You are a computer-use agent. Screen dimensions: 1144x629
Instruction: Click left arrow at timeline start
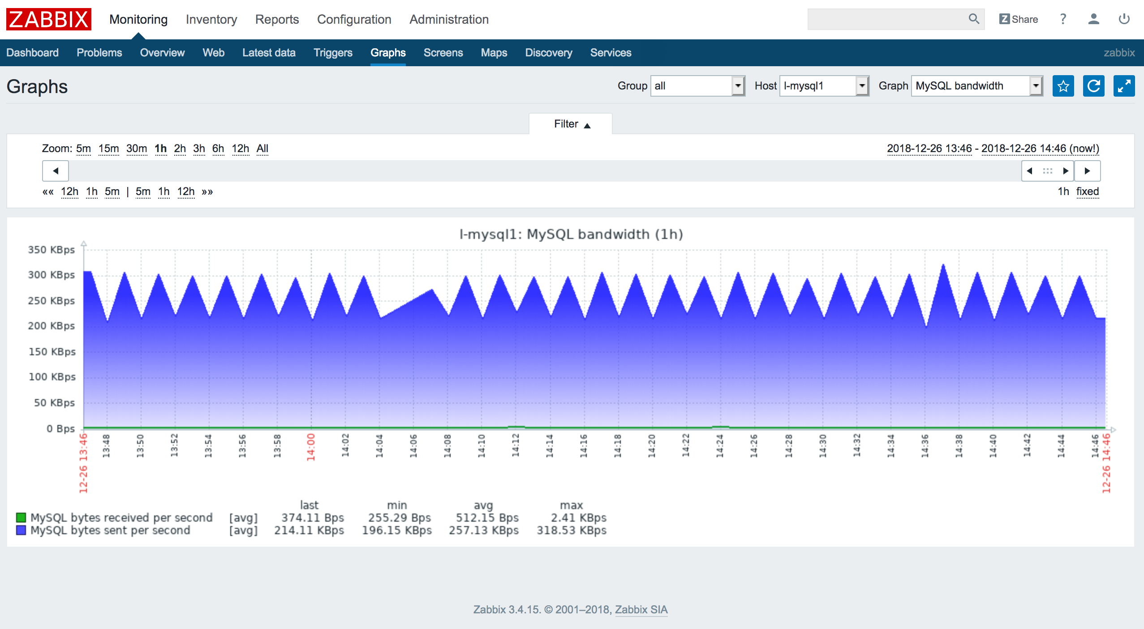click(x=56, y=171)
